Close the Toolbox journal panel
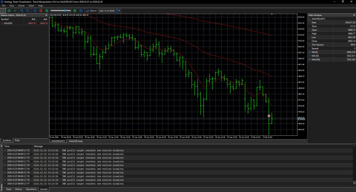Screen dimensions: 356x192 (1, 146)
